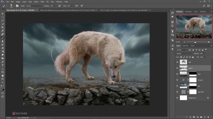Click Navigator zoom out button
213x119 pixels.
click(184, 42)
